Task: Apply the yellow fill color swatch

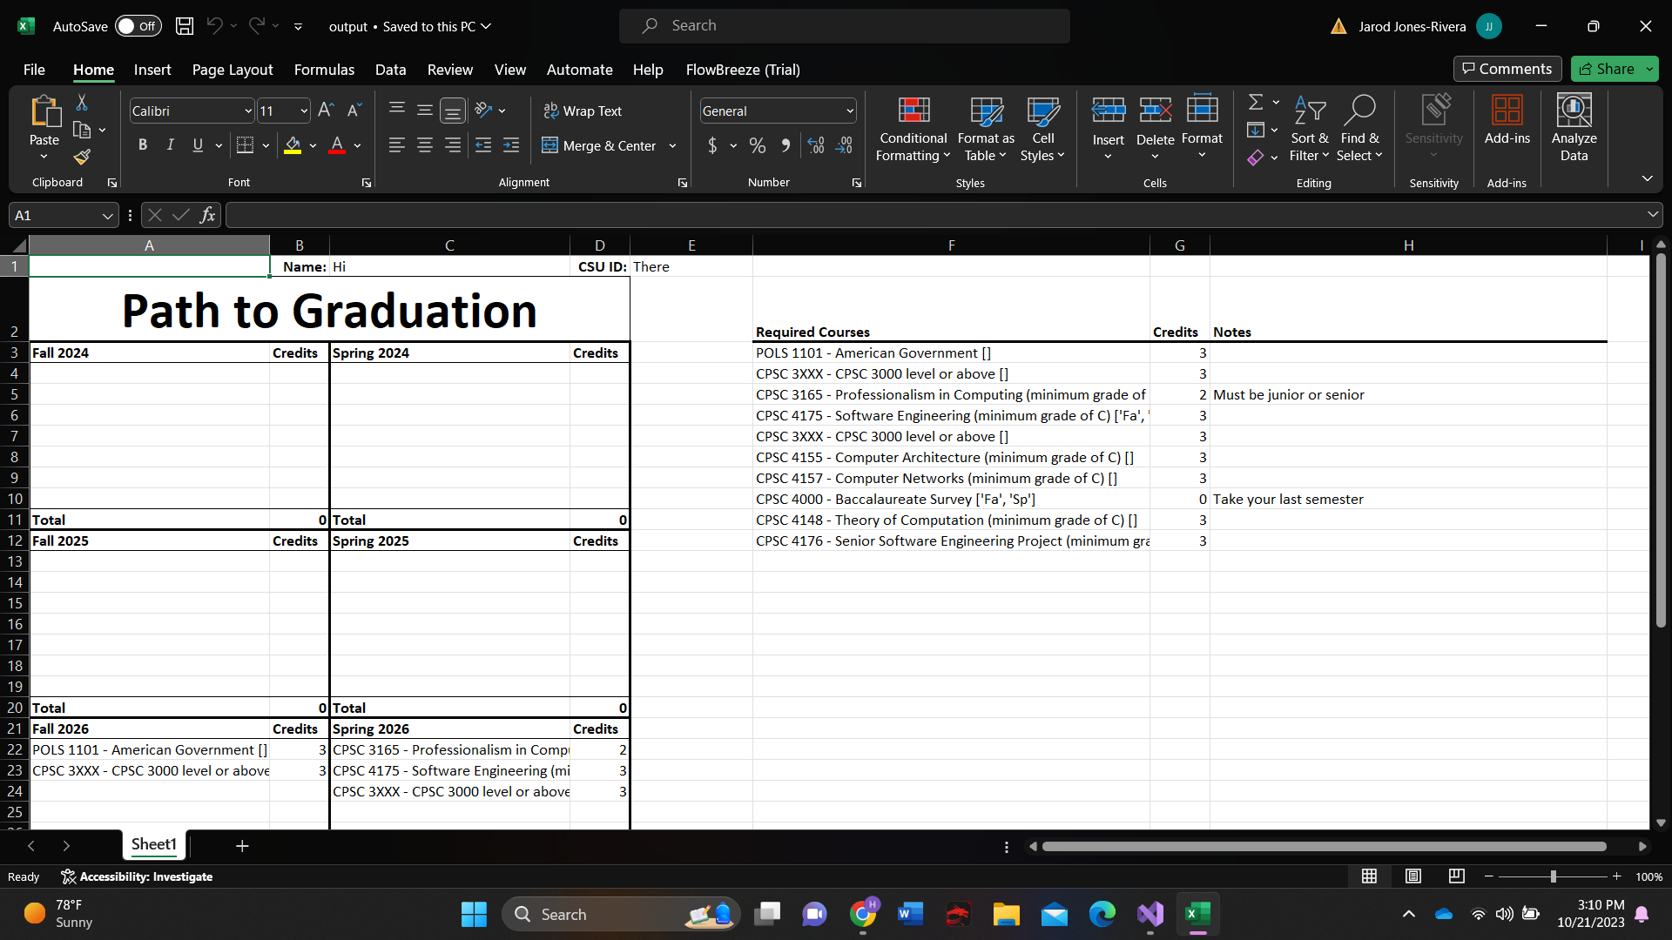Action: (x=293, y=145)
